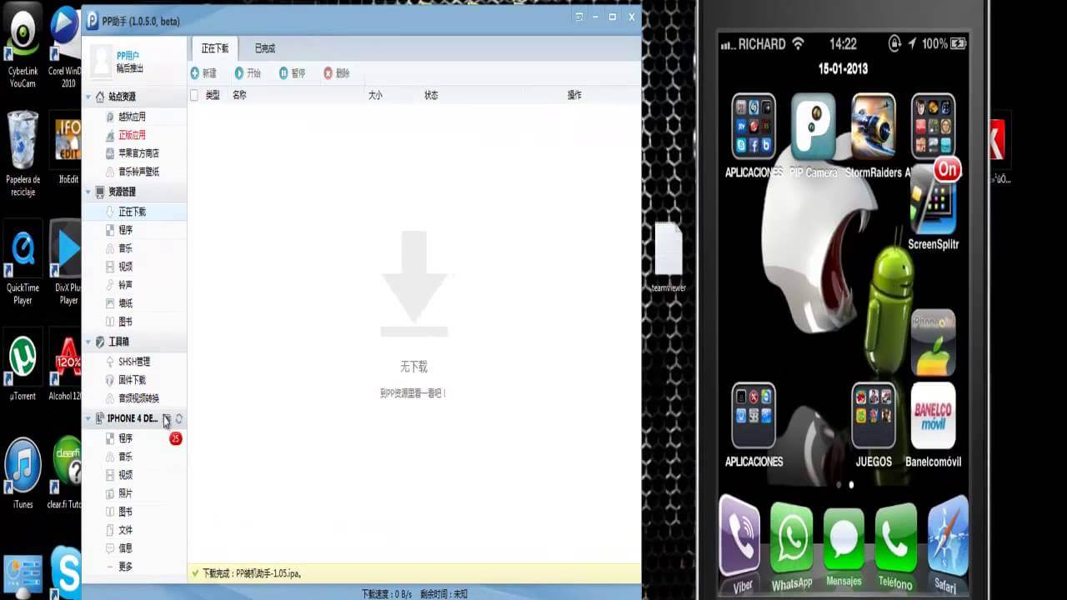1067x600 pixels.
Task: Sort by the 状态 column header
Action: point(431,95)
